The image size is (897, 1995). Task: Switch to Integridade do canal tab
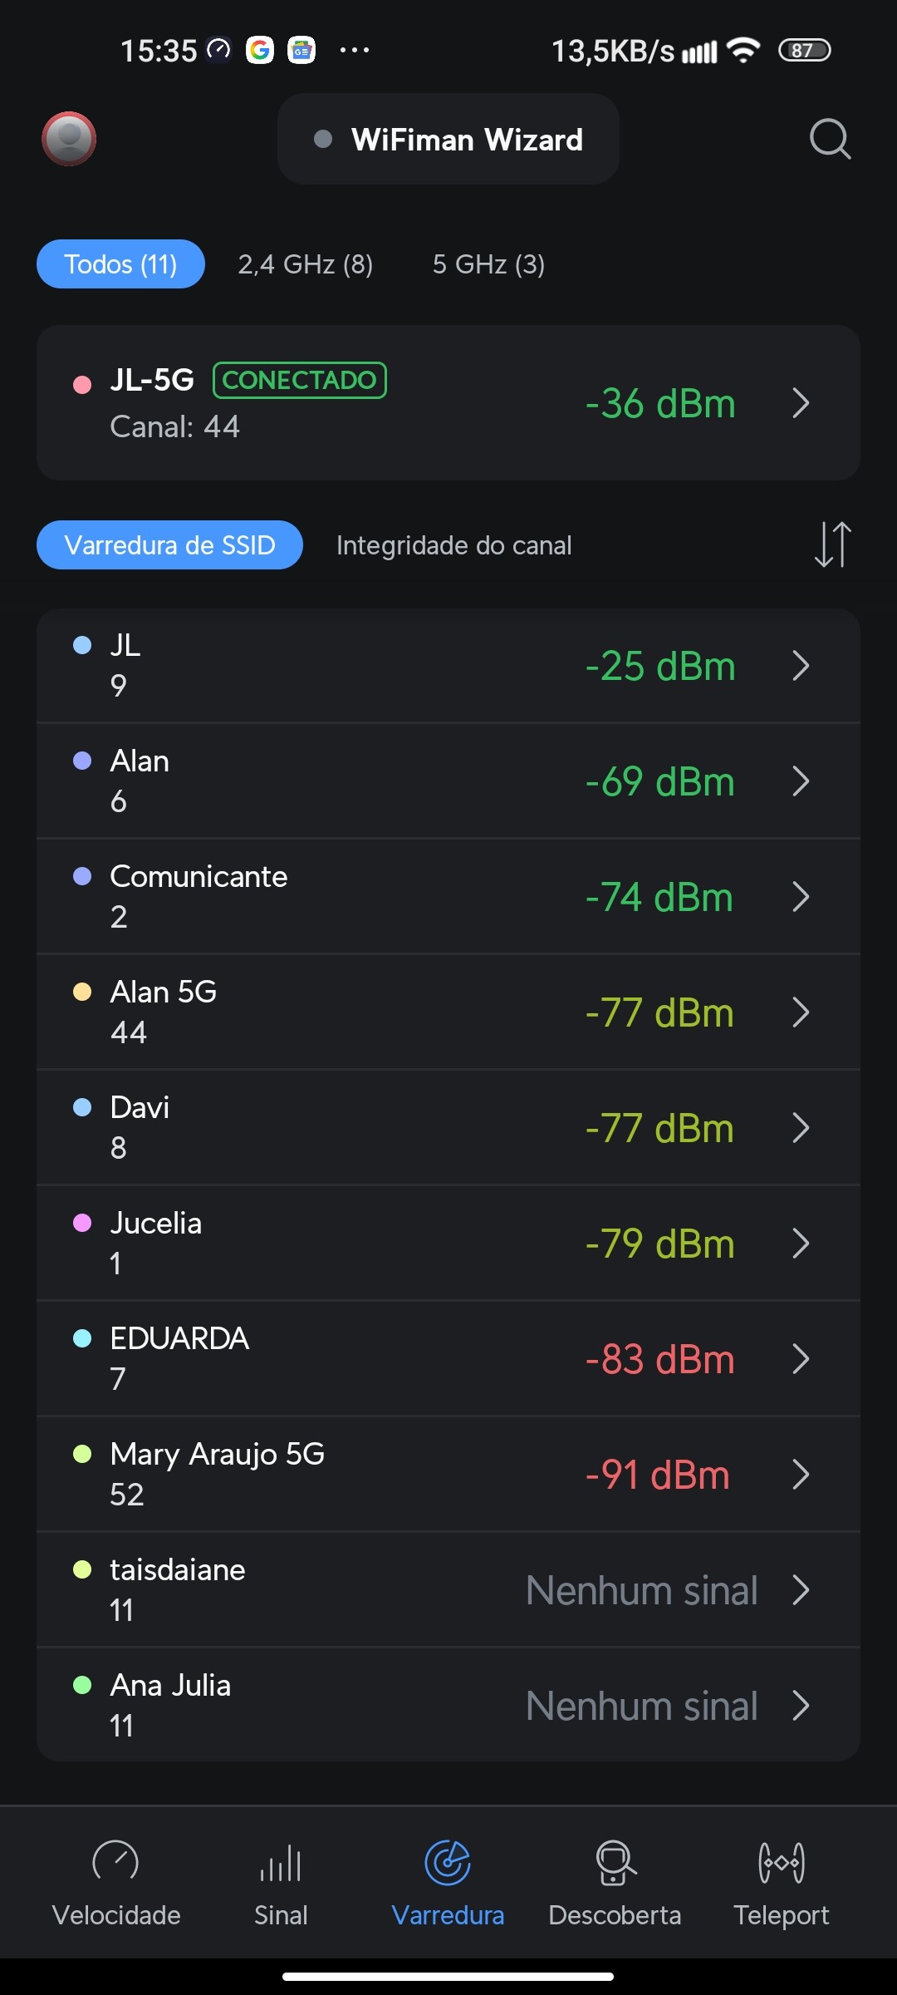(453, 545)
